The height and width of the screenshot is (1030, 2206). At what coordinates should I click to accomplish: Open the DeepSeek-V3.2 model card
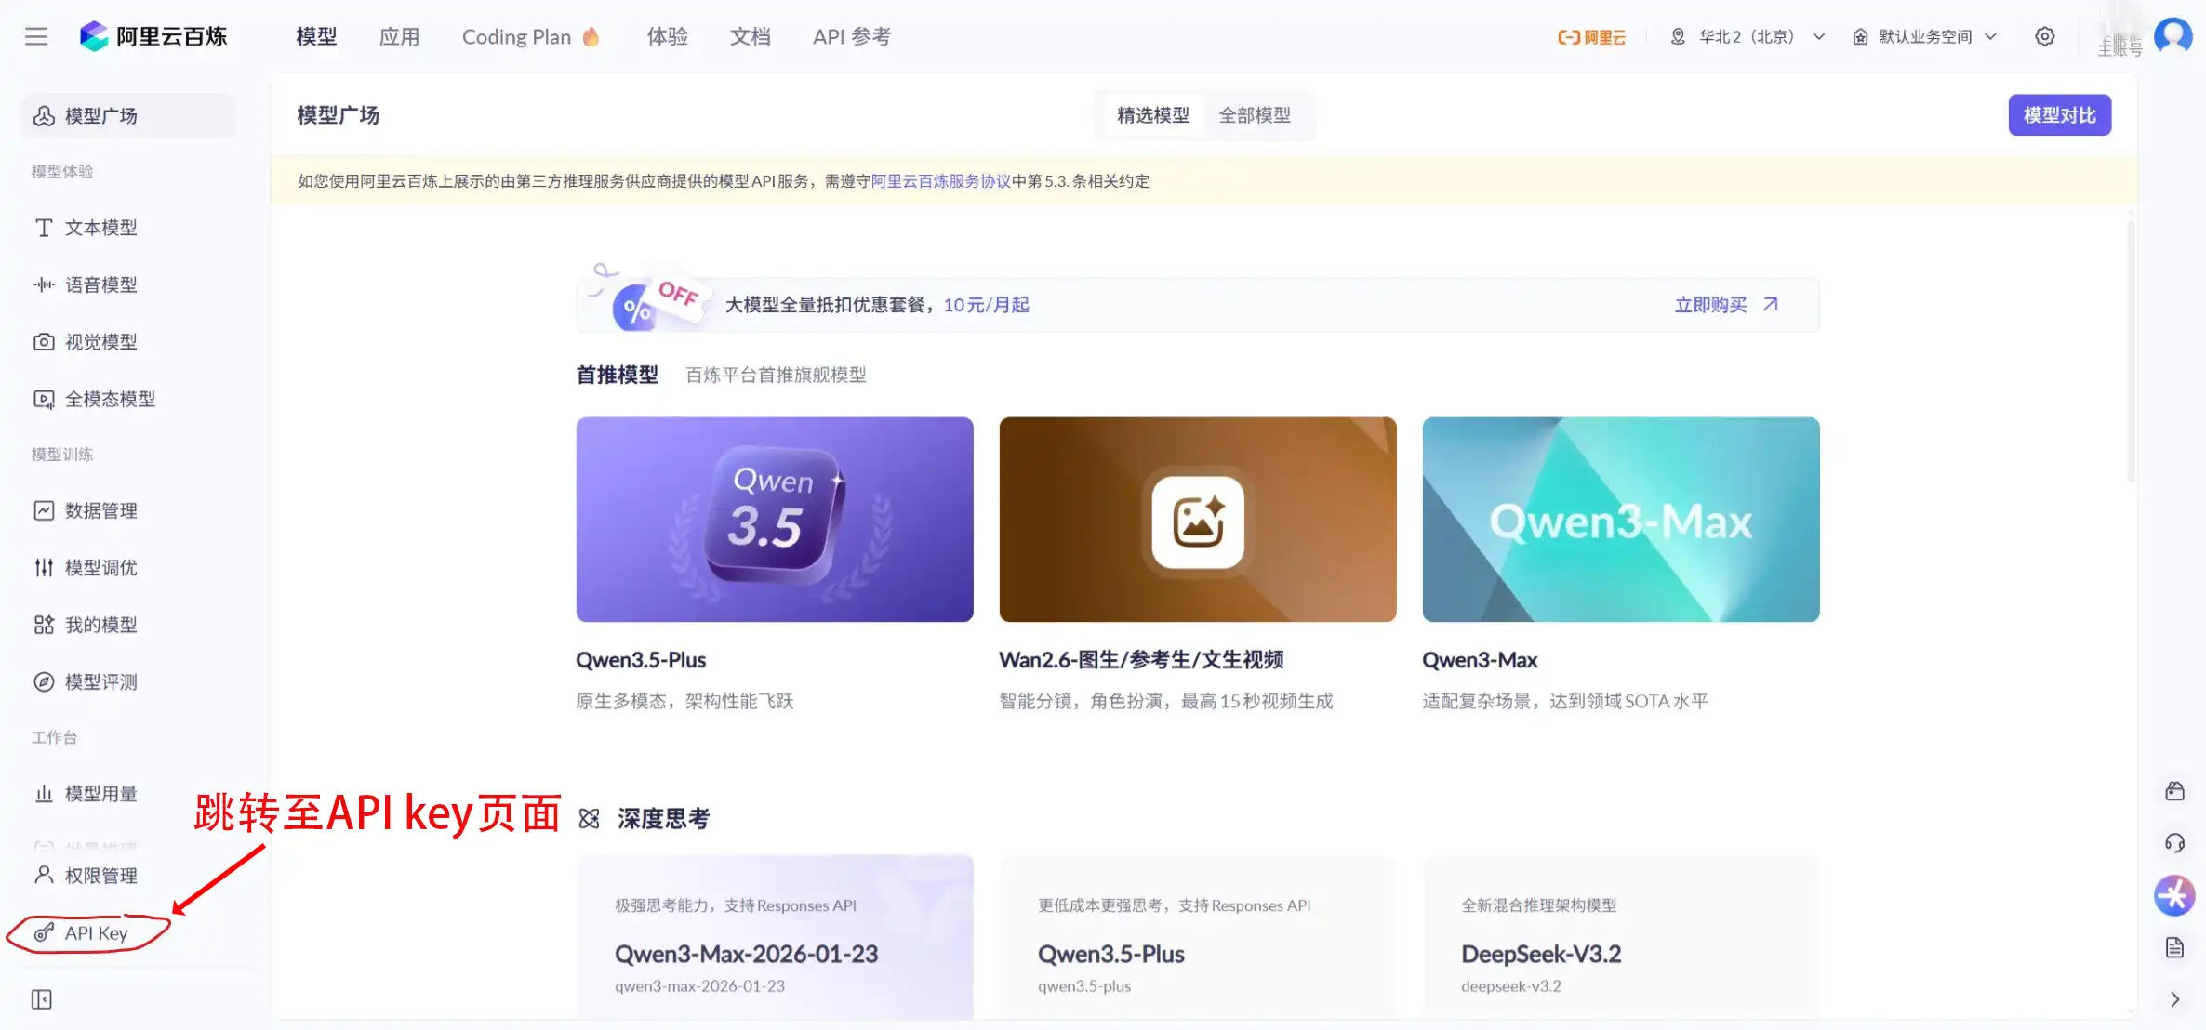coord(1621,937)
